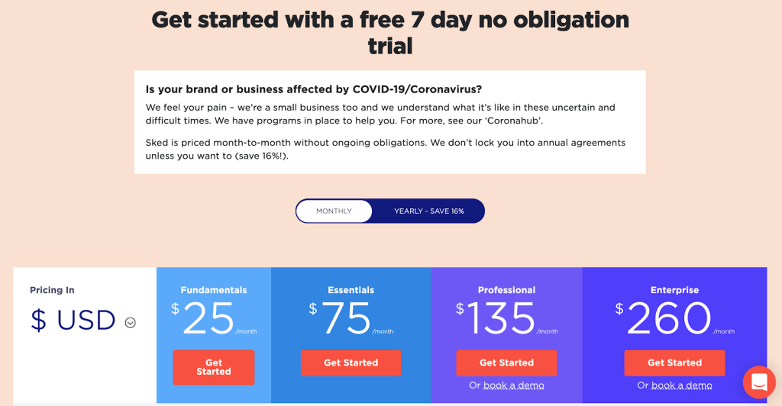Switch billing to Monthly
This screenshot has height=406, width=782.
[x=334, y=211]
